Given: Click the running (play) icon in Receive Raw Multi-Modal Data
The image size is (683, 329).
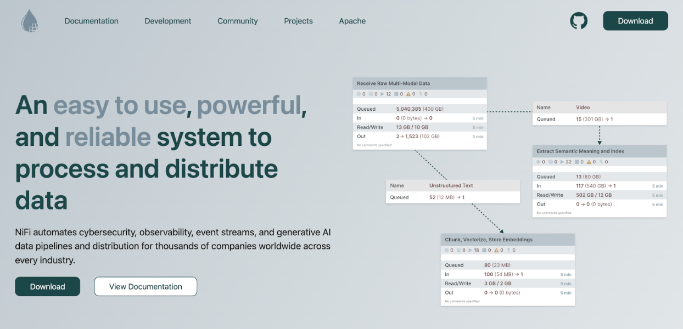Looking at the screenshot, I should pyautogui.click(x=383, y=94).
